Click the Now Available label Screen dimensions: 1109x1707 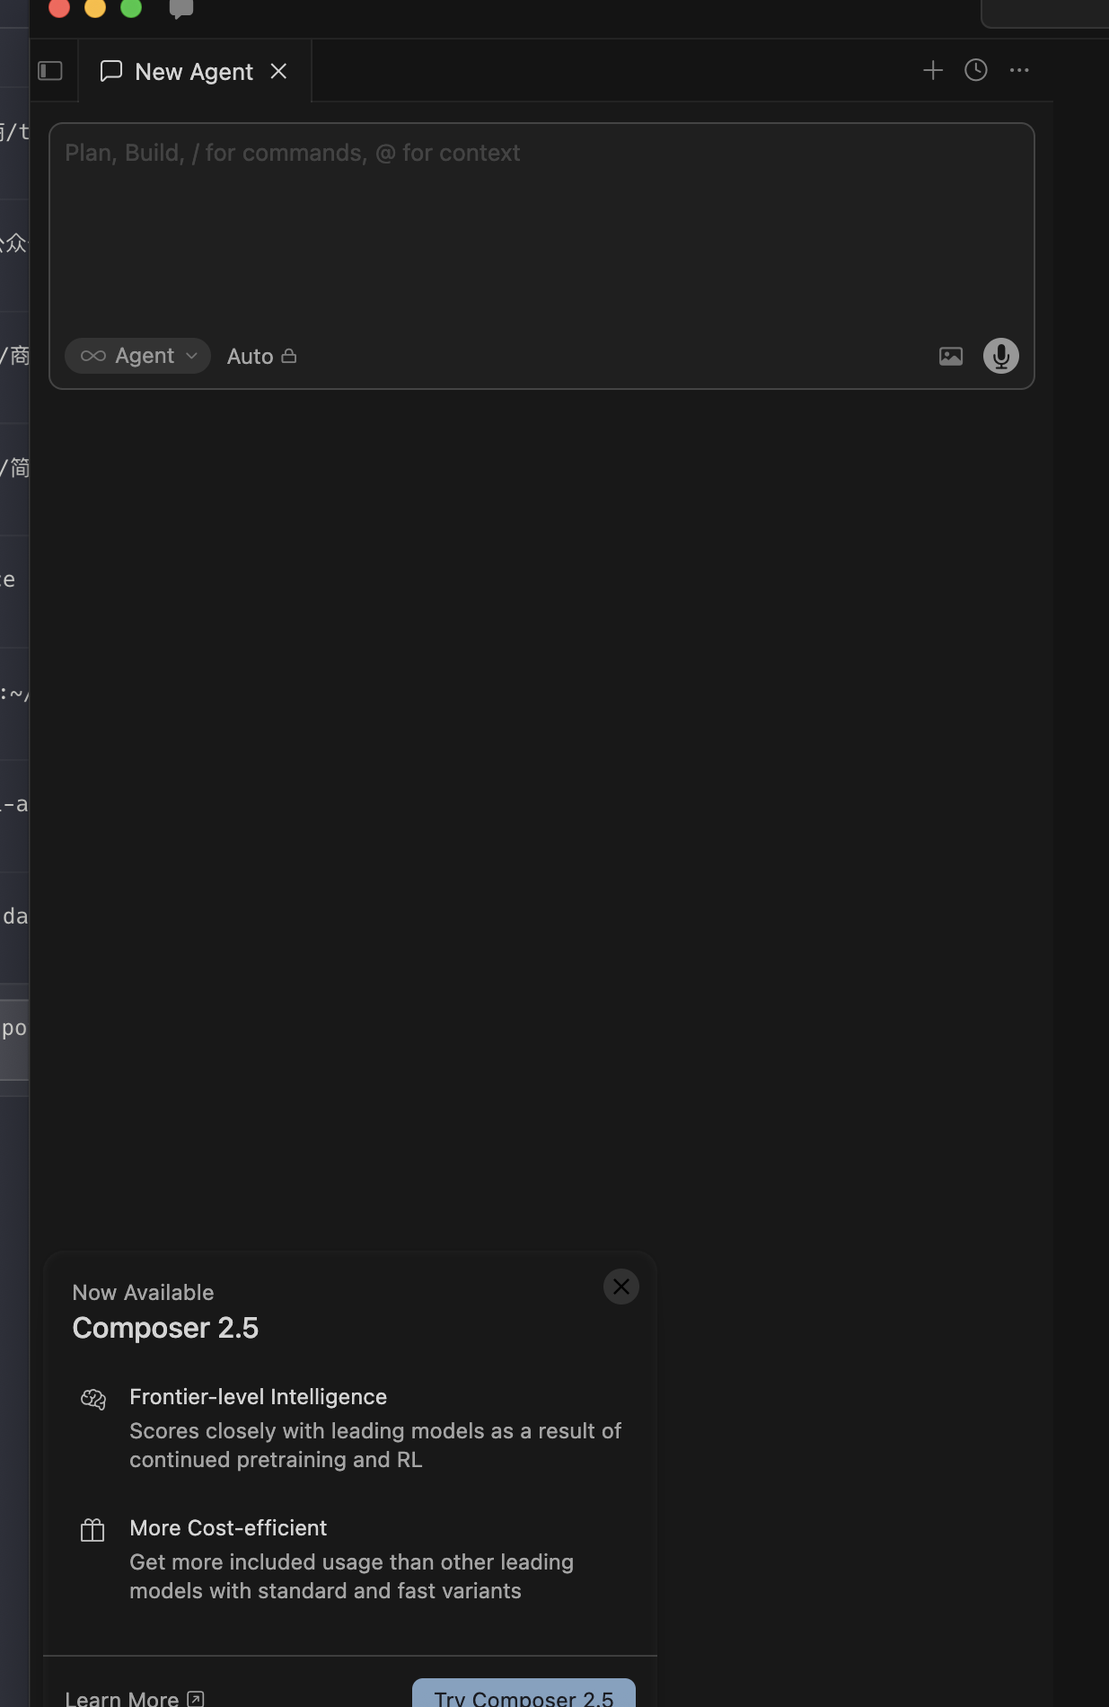pyautogui.click(x=143, y=1293)
